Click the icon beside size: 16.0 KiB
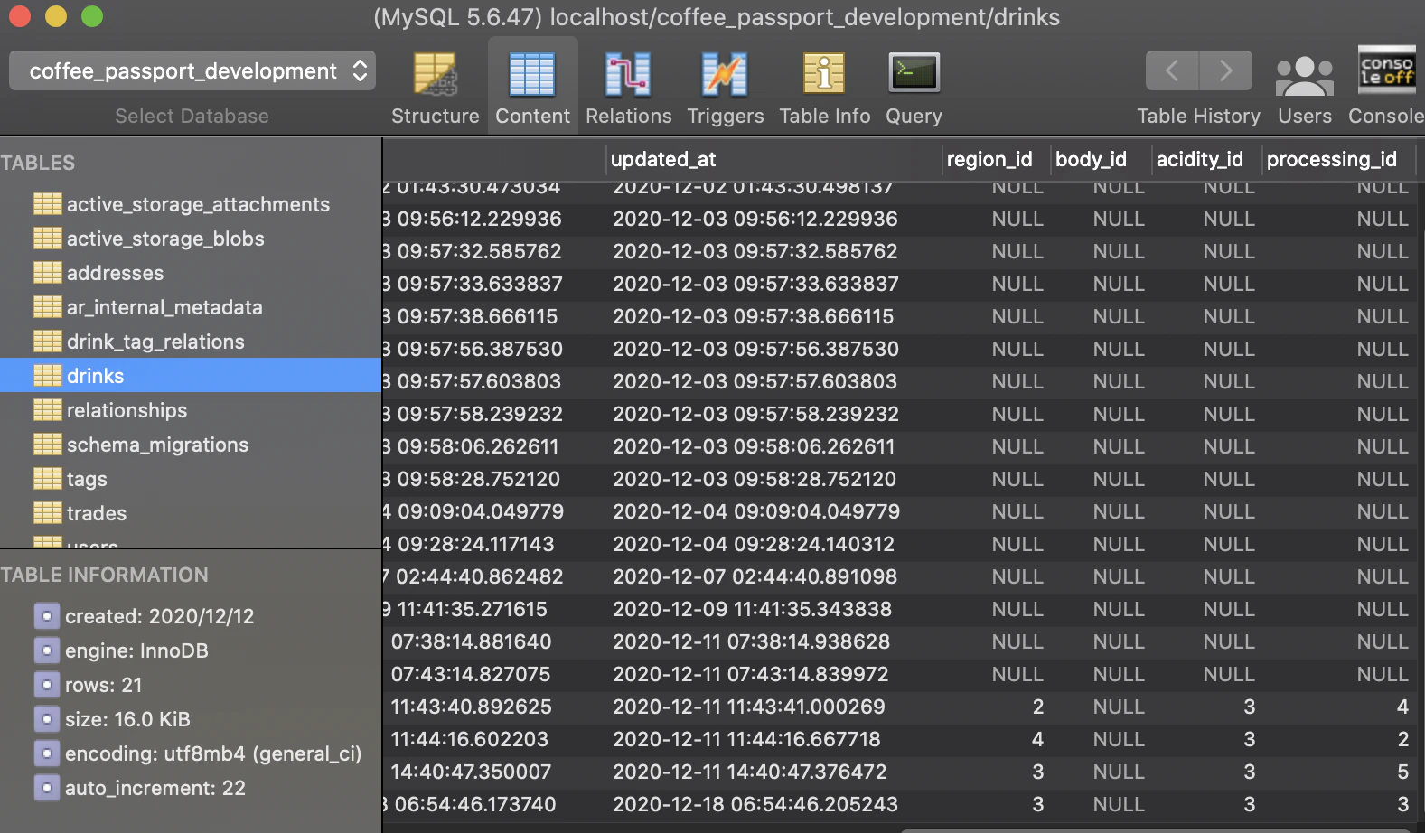Image resolution: width=1425 pixels, height=833 pixels. (x=47, y=719)
